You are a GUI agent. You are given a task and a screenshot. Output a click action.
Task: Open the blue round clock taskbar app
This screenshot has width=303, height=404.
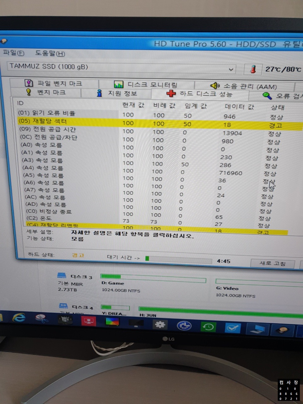[184, 326]
